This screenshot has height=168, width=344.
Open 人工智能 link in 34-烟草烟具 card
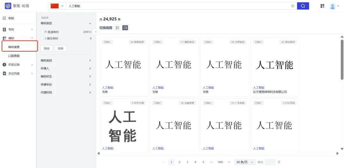click(108, 88)
